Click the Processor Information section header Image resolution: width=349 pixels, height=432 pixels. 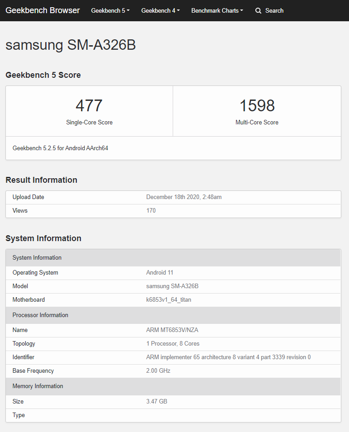pyautogui.click(x=40, y=315)
